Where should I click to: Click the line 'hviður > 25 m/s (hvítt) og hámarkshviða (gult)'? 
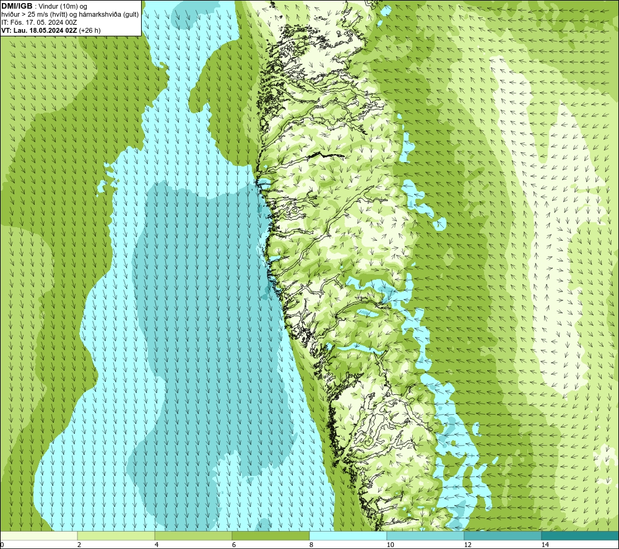[70, 15]
